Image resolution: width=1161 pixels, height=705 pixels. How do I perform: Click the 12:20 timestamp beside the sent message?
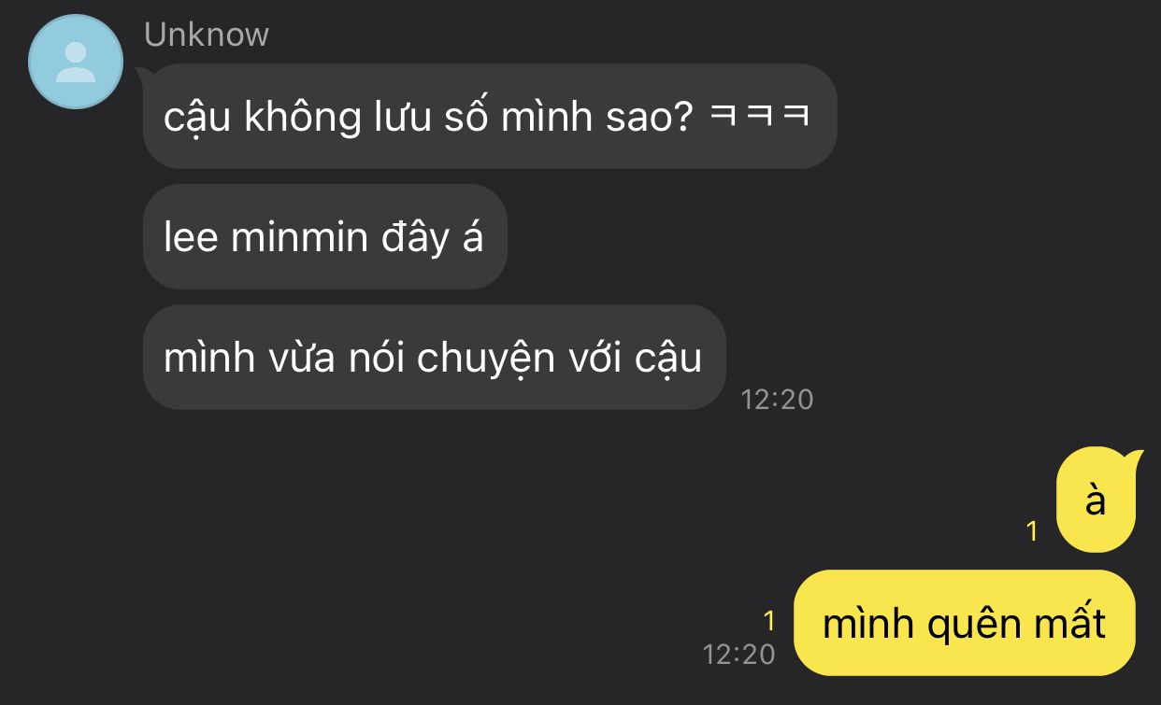(x=739, y=655)
